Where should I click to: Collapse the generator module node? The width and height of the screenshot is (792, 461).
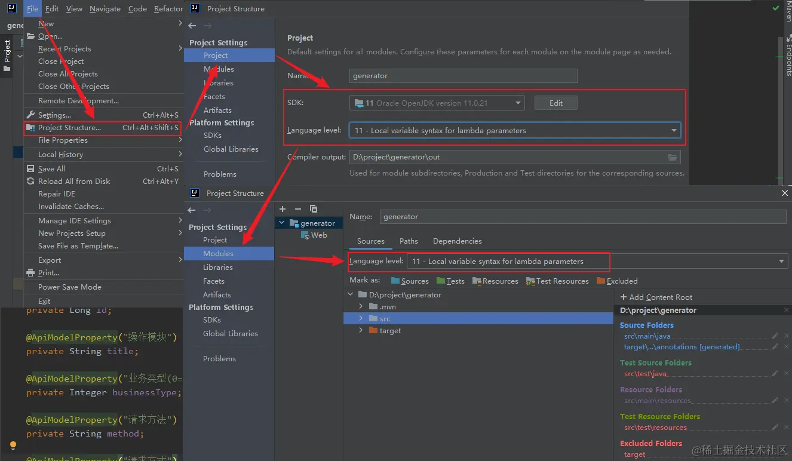[282, 223]
